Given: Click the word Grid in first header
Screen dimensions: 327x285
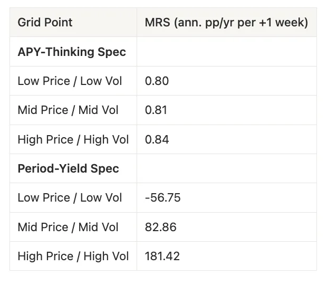Looking at the screenshot, I should [x=26, y=22].
